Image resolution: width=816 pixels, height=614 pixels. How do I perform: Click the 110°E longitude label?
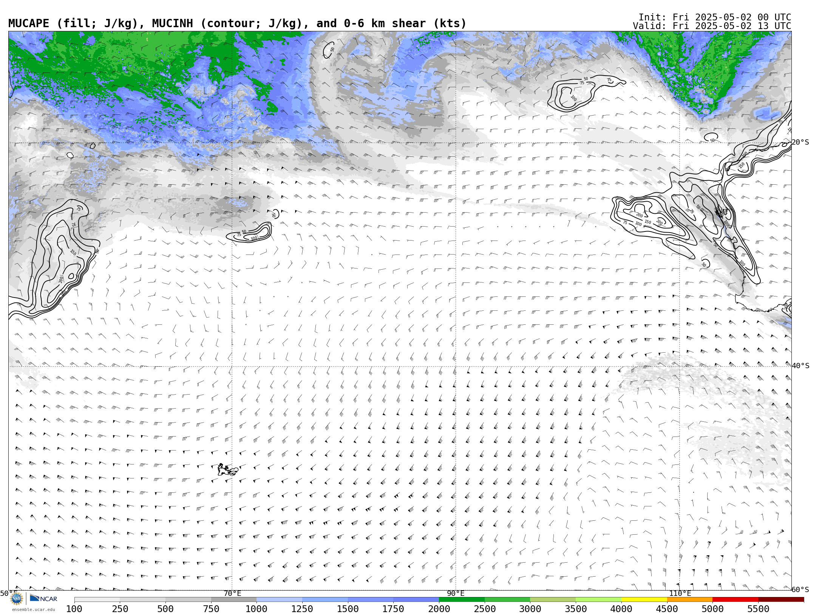coord(680,593)
